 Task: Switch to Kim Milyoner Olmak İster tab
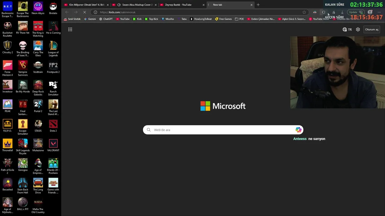coord(87,5)
